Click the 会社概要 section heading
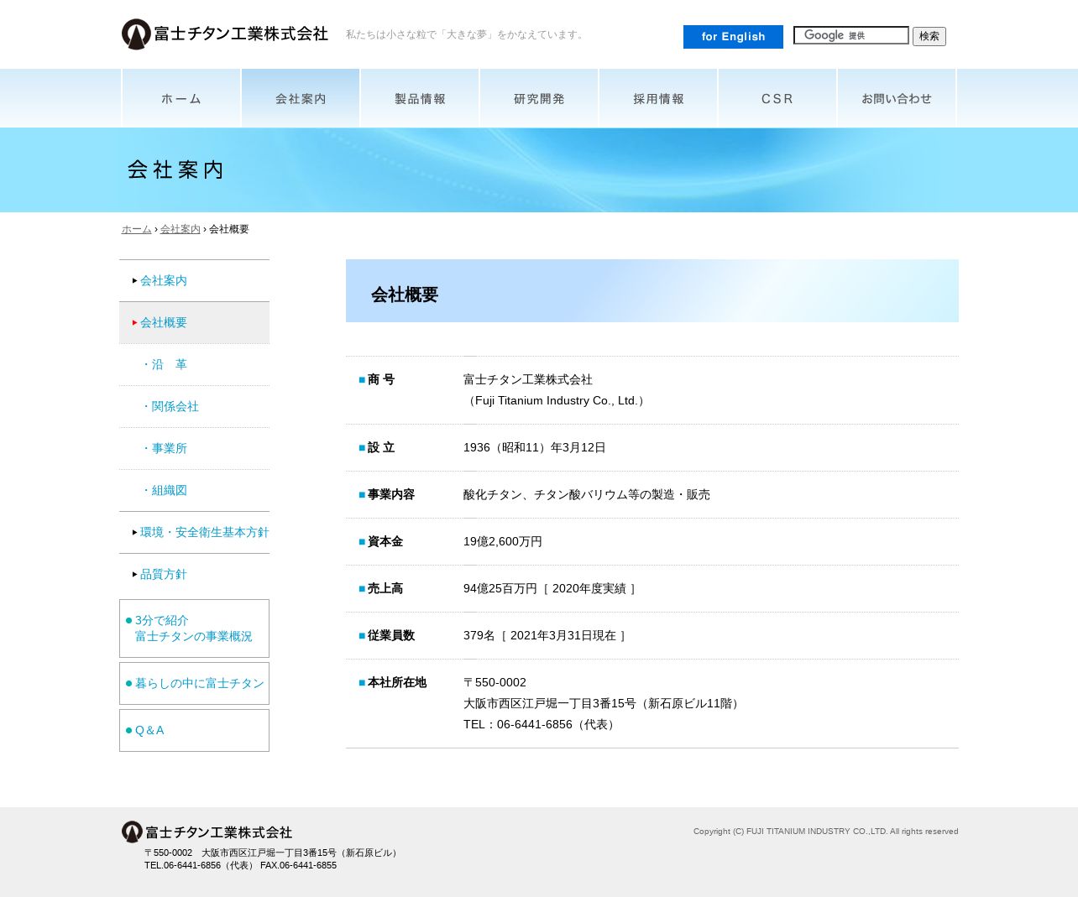Viewport: 1078px width, 897px height. coord(405,295)
